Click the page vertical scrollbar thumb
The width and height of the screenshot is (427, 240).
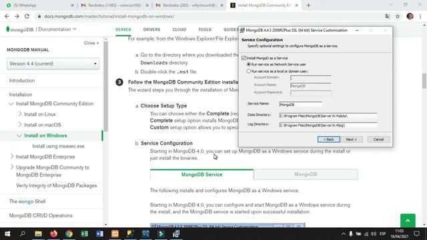point(424,81)
